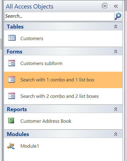Image resolution: width=127 pixels, height=161 pixels.
Task: Click the magnifying glass search icon
Action: [118, 16]
